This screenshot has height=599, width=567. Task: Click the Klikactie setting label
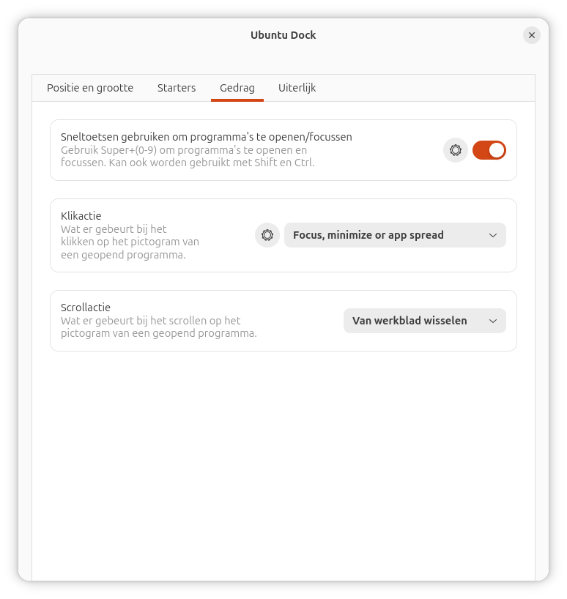81,216
